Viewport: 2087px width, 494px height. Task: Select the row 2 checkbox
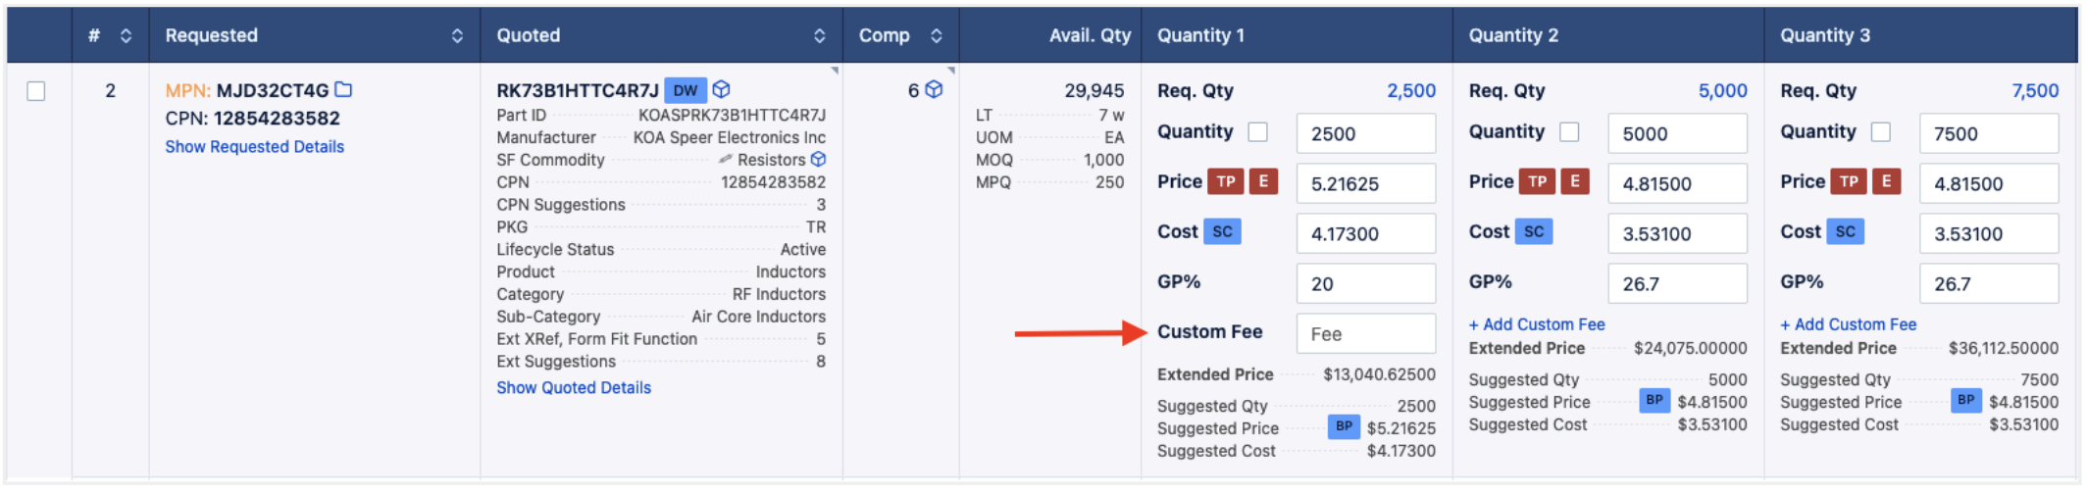[36, 91]
